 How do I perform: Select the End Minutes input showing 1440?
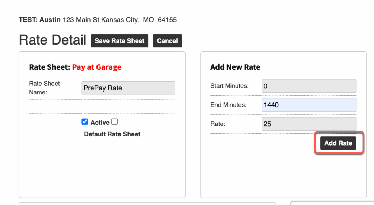[309, 105]
